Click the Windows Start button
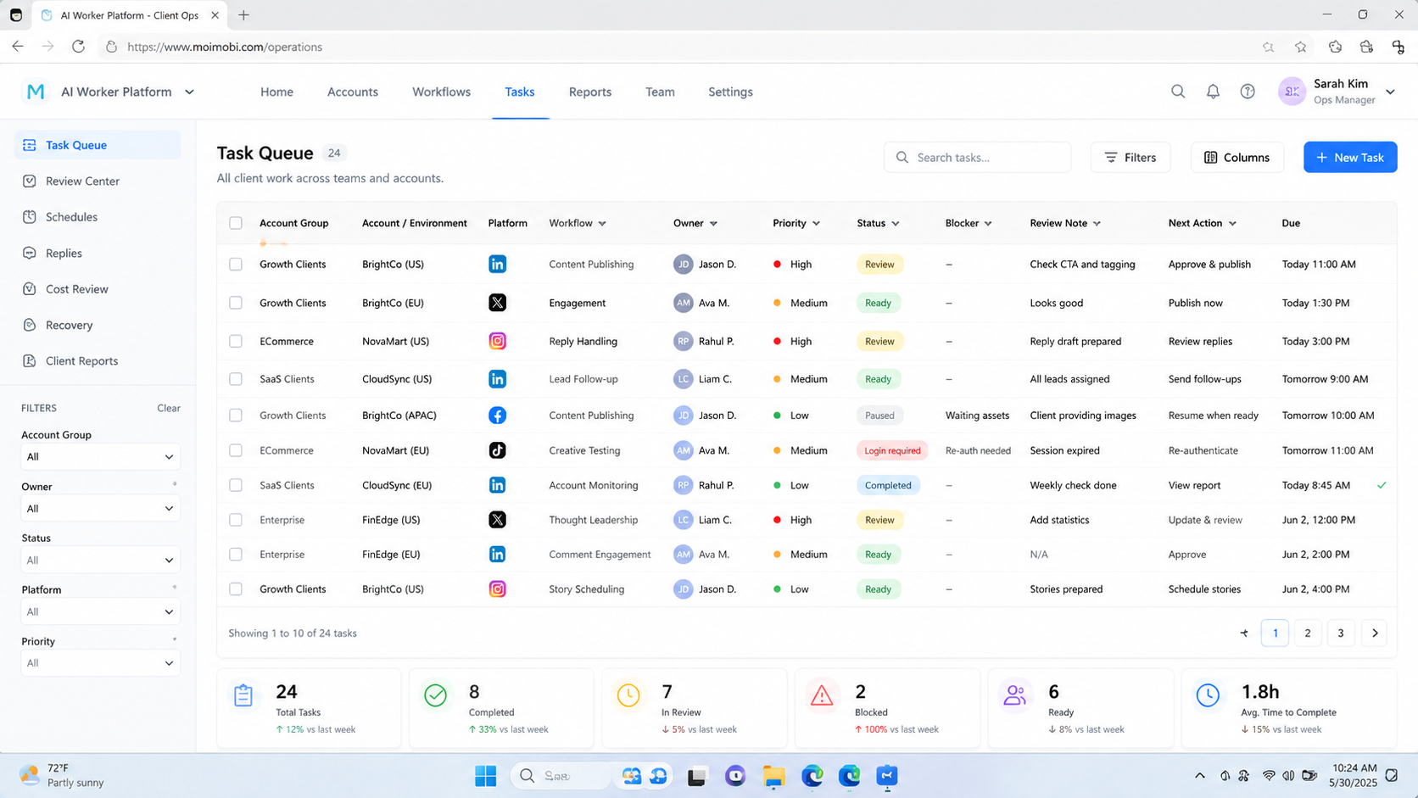 pos(486,776)
